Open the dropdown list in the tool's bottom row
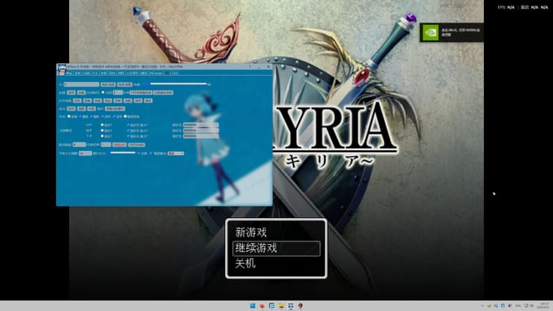 tap(175, 153)
